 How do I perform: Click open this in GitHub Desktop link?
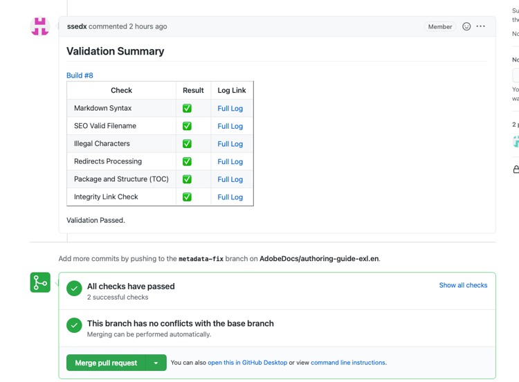pos(247,363)
